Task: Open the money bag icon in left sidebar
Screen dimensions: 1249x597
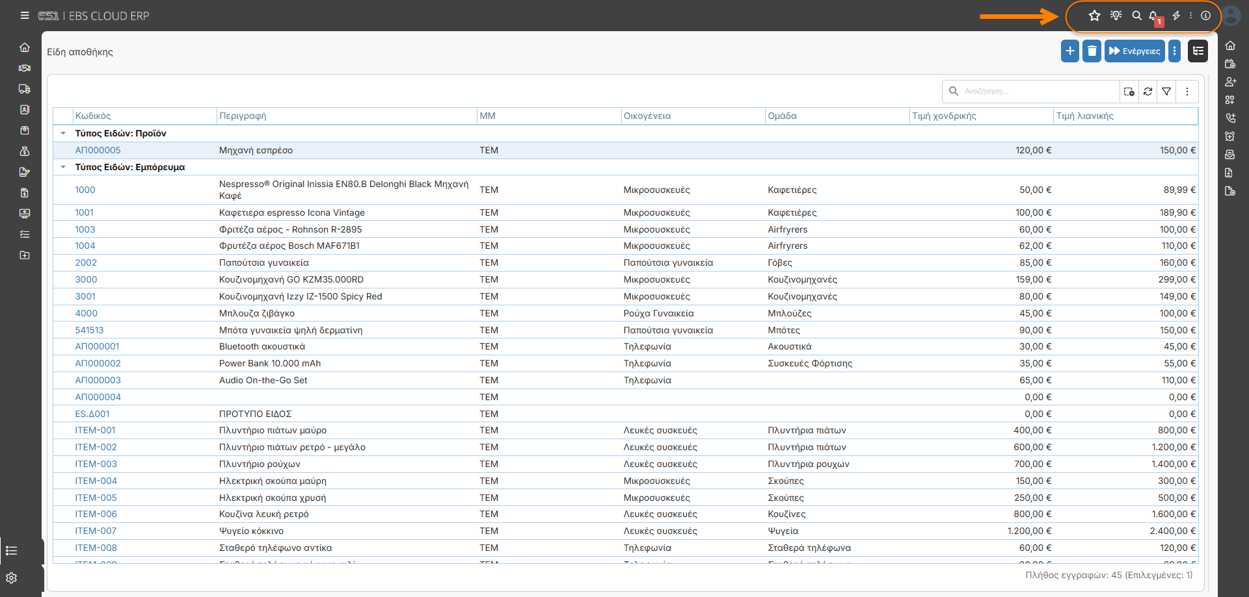Action: point(25,151)
